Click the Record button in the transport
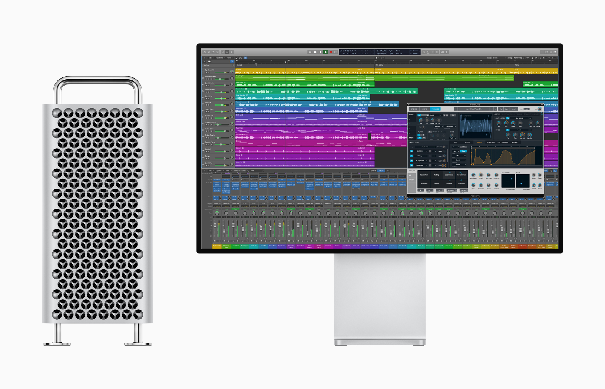This screenshot has height=389, width=605. coord(331,52)
